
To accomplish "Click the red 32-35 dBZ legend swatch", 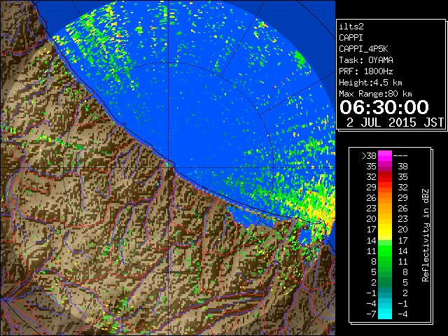I will 385,176.
